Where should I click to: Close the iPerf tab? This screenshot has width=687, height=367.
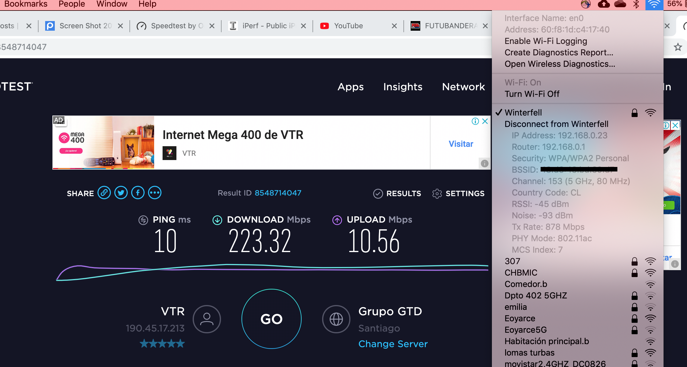pos(303,26)
